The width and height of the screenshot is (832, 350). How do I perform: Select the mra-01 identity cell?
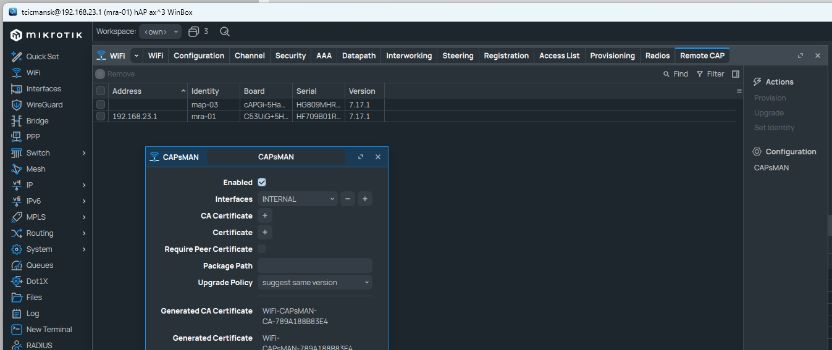point(214,116)
